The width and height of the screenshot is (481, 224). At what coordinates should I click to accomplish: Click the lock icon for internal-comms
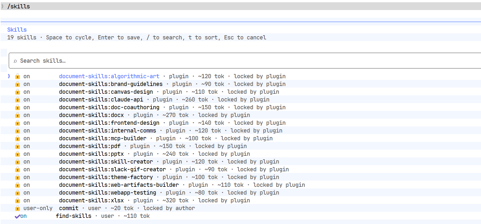coord(17,131)
